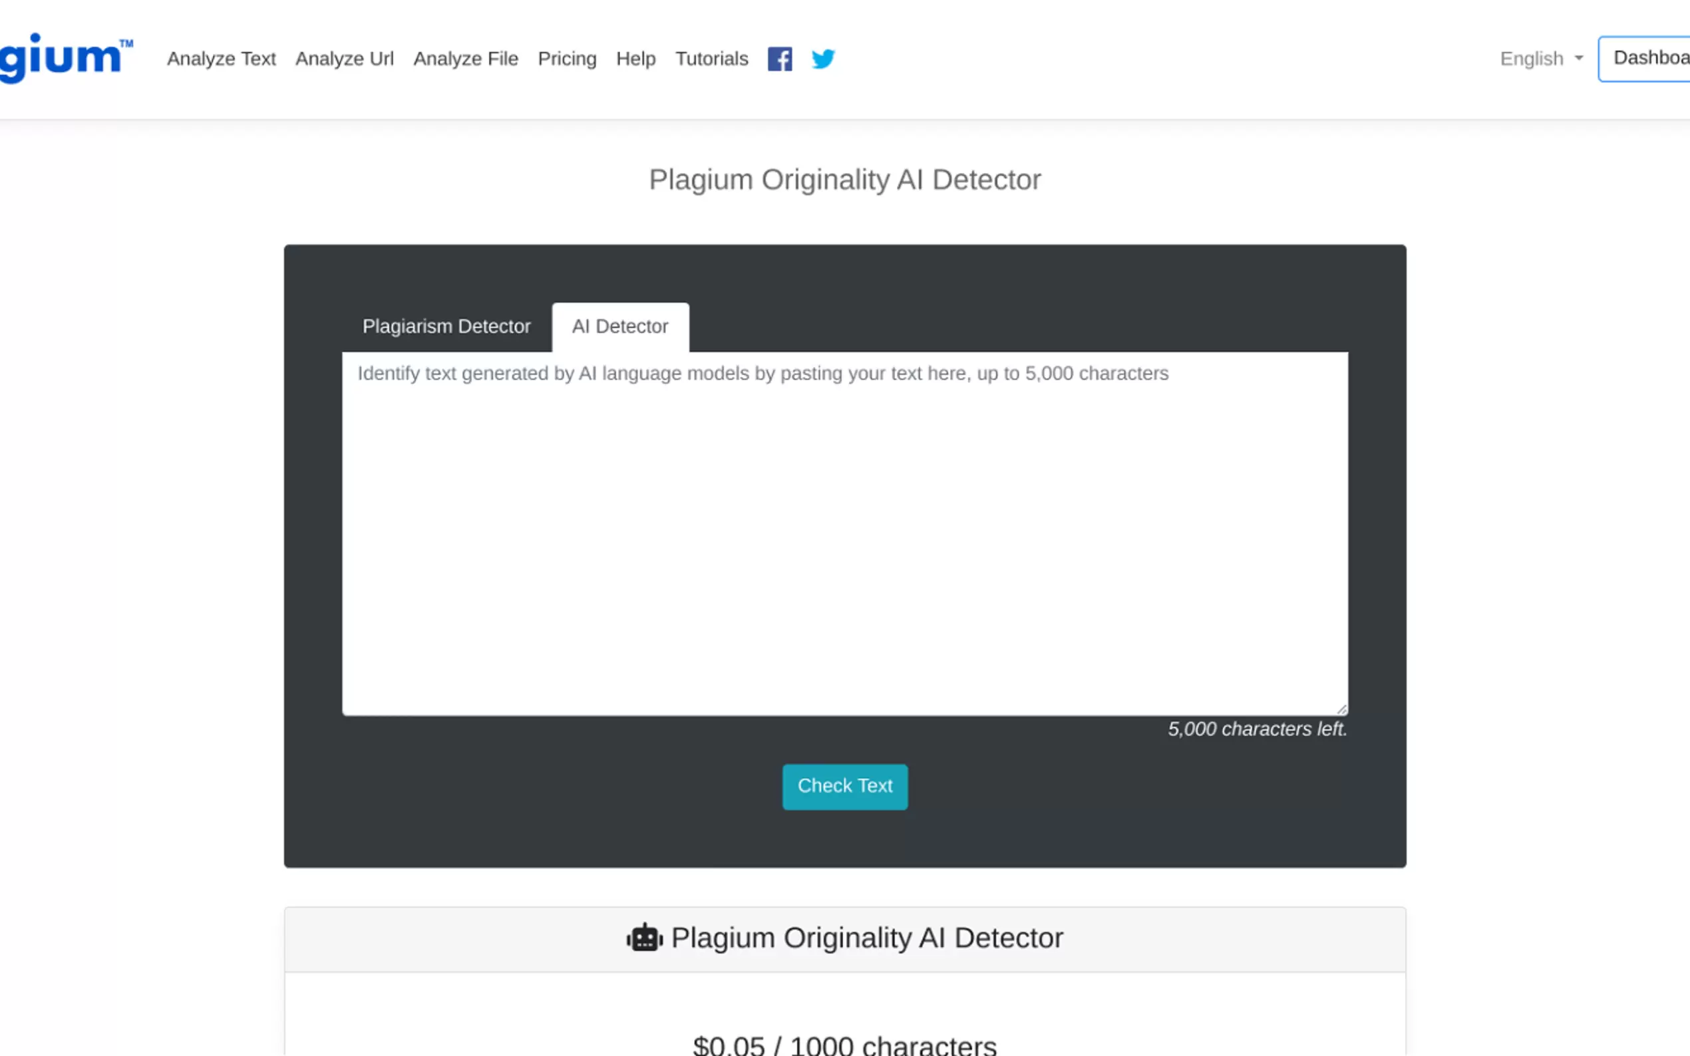Click the textarea resize handle corner

coord(1341,709)
